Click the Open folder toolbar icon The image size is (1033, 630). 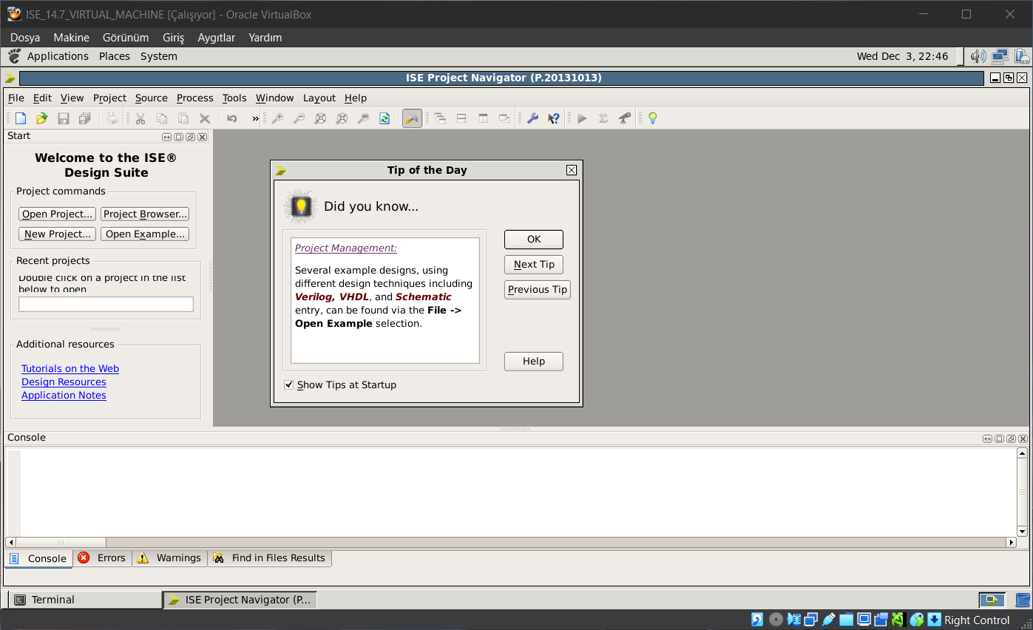(x=42, y=118)
